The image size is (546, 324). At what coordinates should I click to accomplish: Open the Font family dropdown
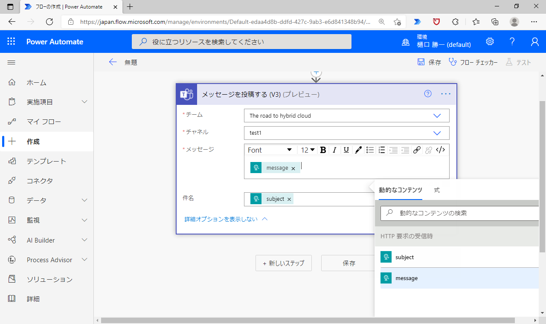(x=270, y=150)
